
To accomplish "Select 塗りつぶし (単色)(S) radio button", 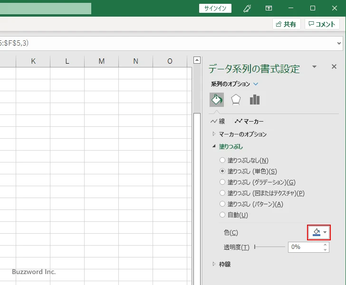I will (x=222, y=171).
